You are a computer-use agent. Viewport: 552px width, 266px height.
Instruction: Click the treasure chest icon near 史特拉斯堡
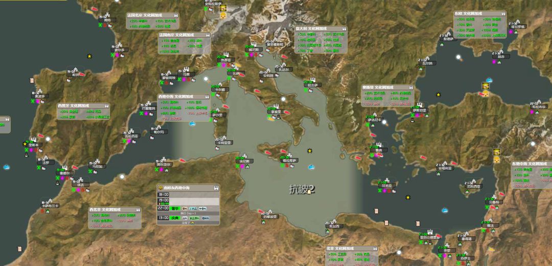pyautogui.click(x=223, y=8)
